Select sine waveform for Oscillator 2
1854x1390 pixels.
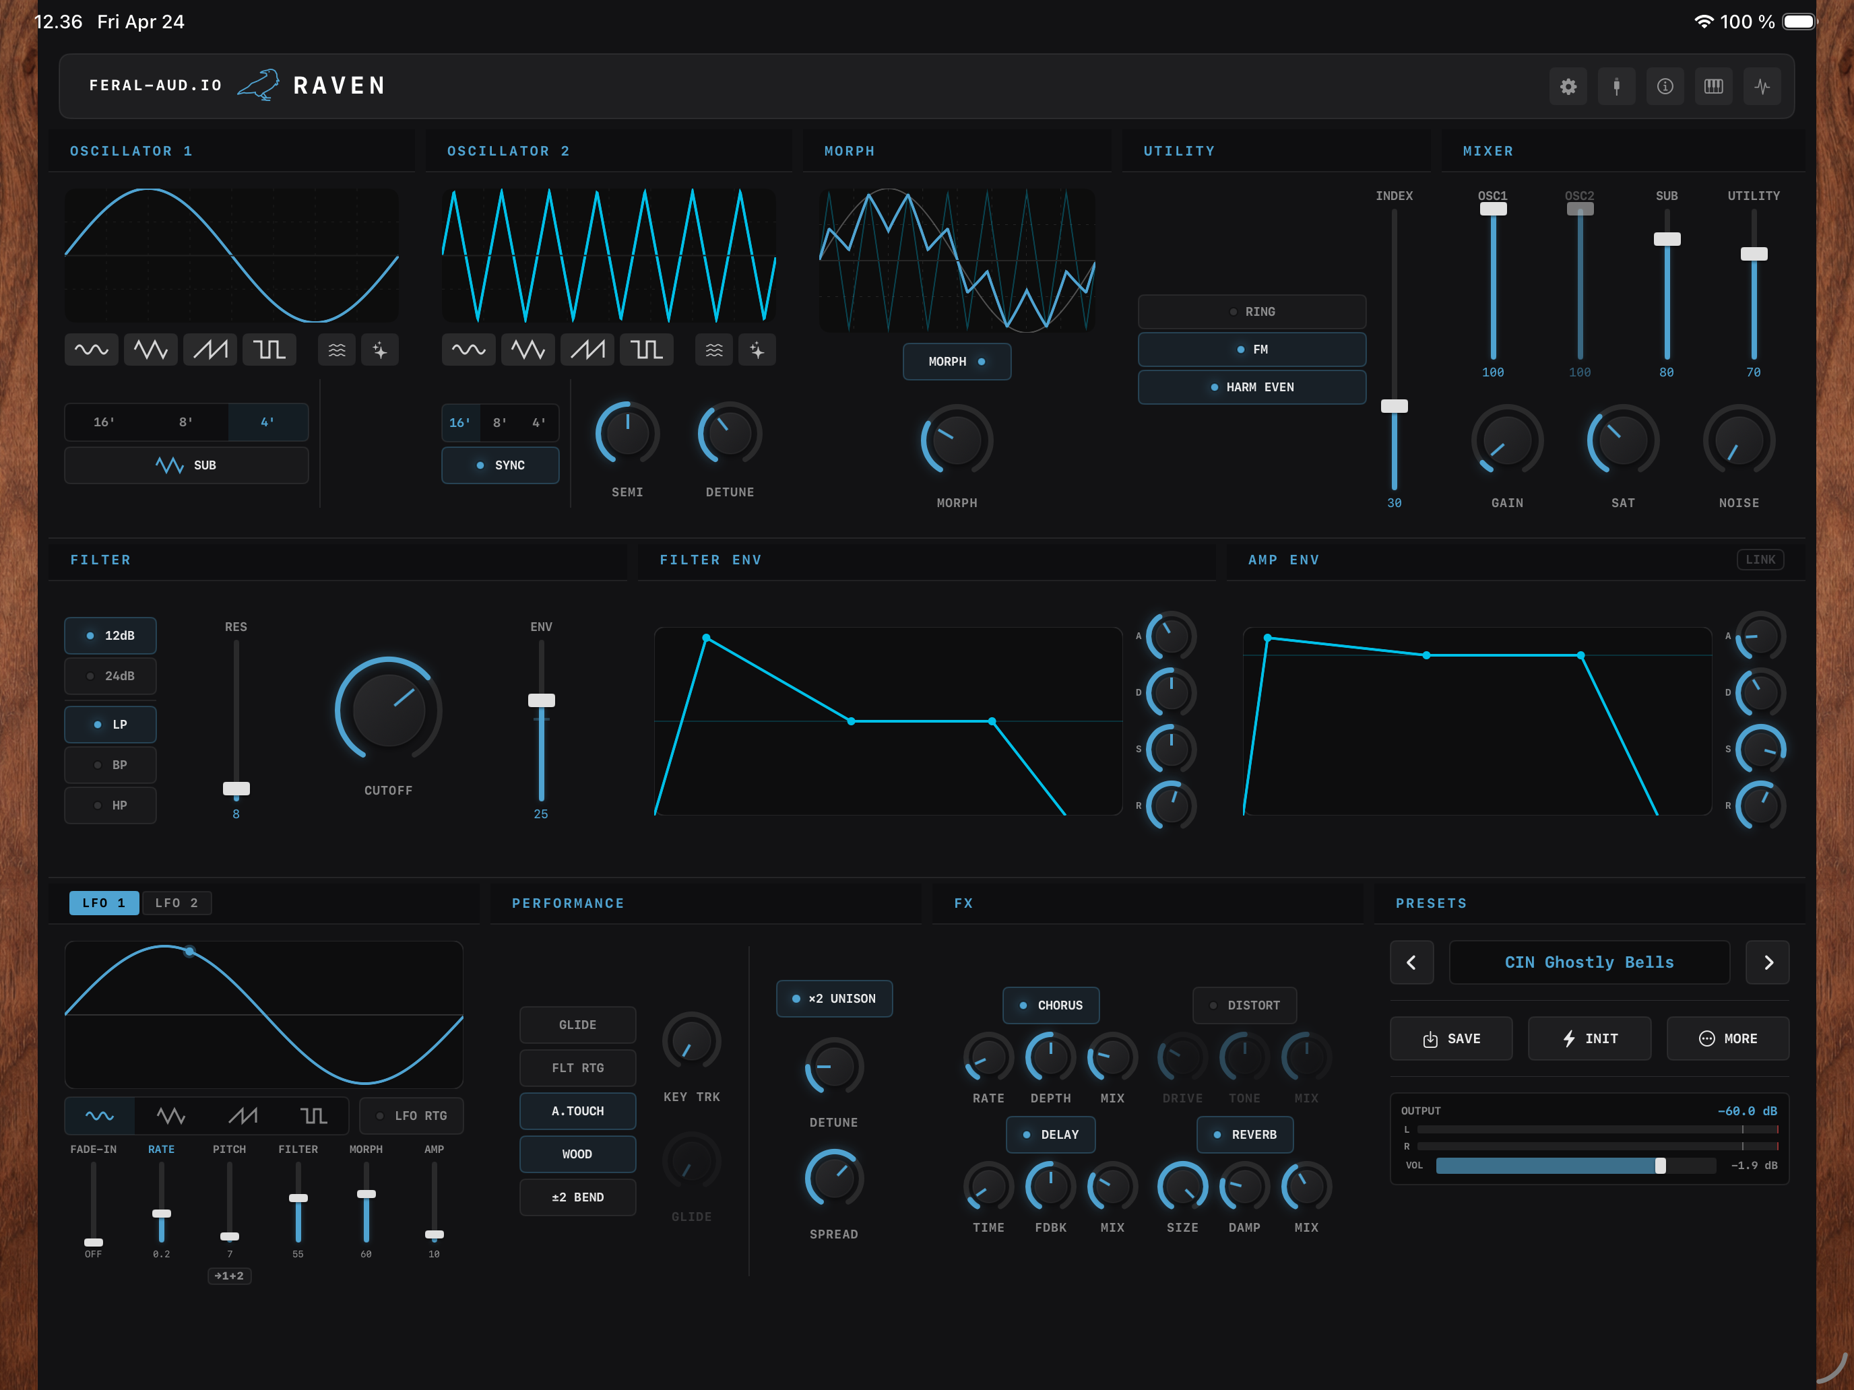tap(468, 350)
